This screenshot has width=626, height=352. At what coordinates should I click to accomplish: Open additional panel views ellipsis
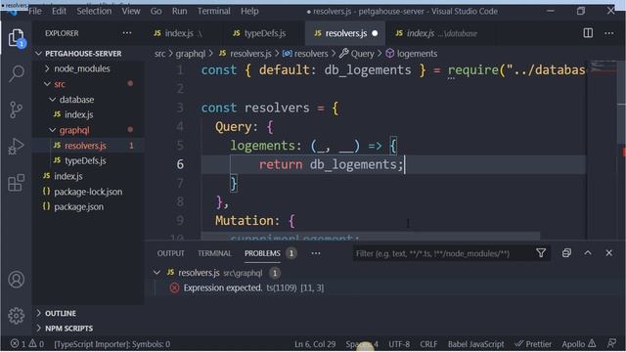tap(316, 253)
